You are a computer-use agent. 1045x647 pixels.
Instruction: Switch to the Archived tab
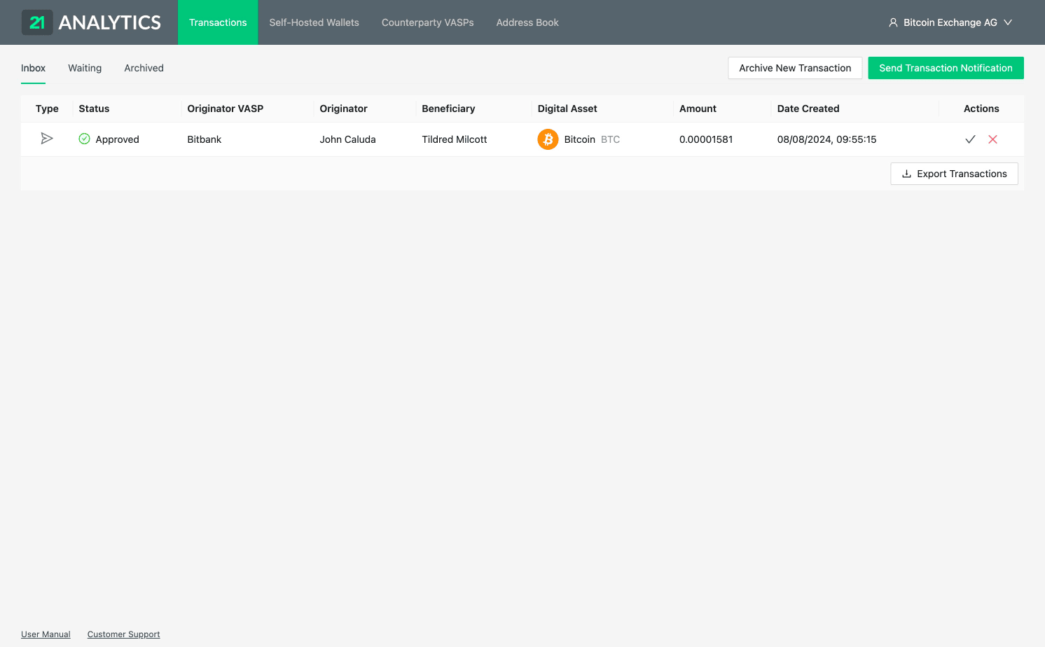[x=144, y=68]
